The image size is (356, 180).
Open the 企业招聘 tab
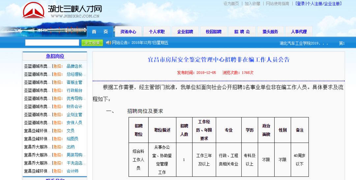pyautogui.click(x=185, y=32)
